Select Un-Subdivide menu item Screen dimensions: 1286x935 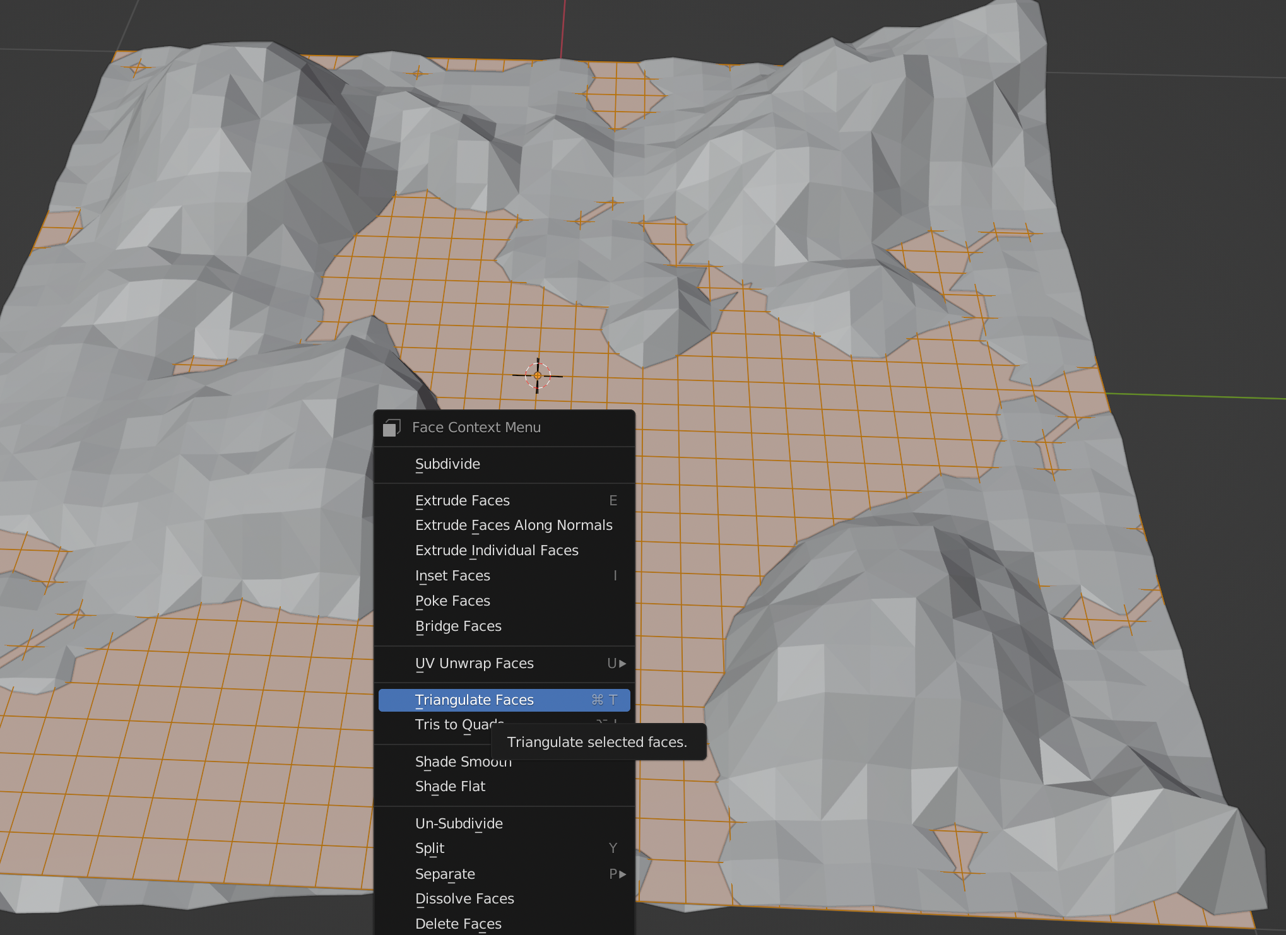[x=459, y=824]
